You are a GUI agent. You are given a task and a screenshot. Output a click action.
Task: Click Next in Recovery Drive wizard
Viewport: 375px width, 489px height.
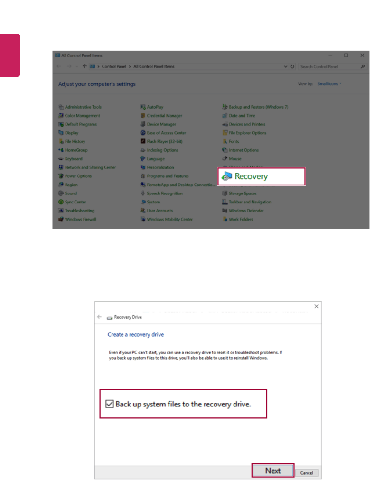tap(273, 471)
